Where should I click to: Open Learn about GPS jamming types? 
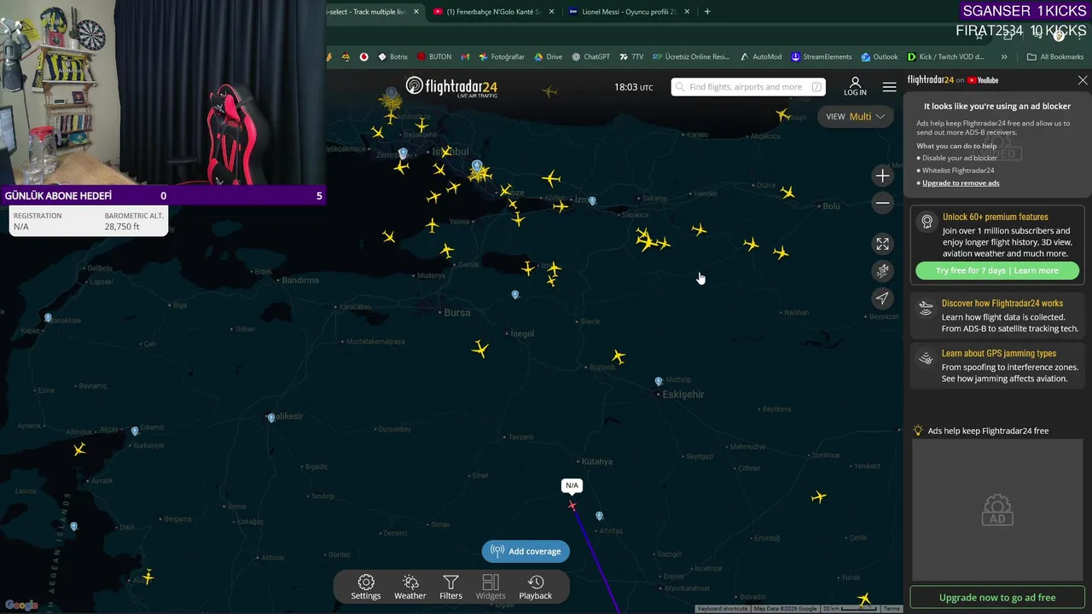tap(997, 366)
